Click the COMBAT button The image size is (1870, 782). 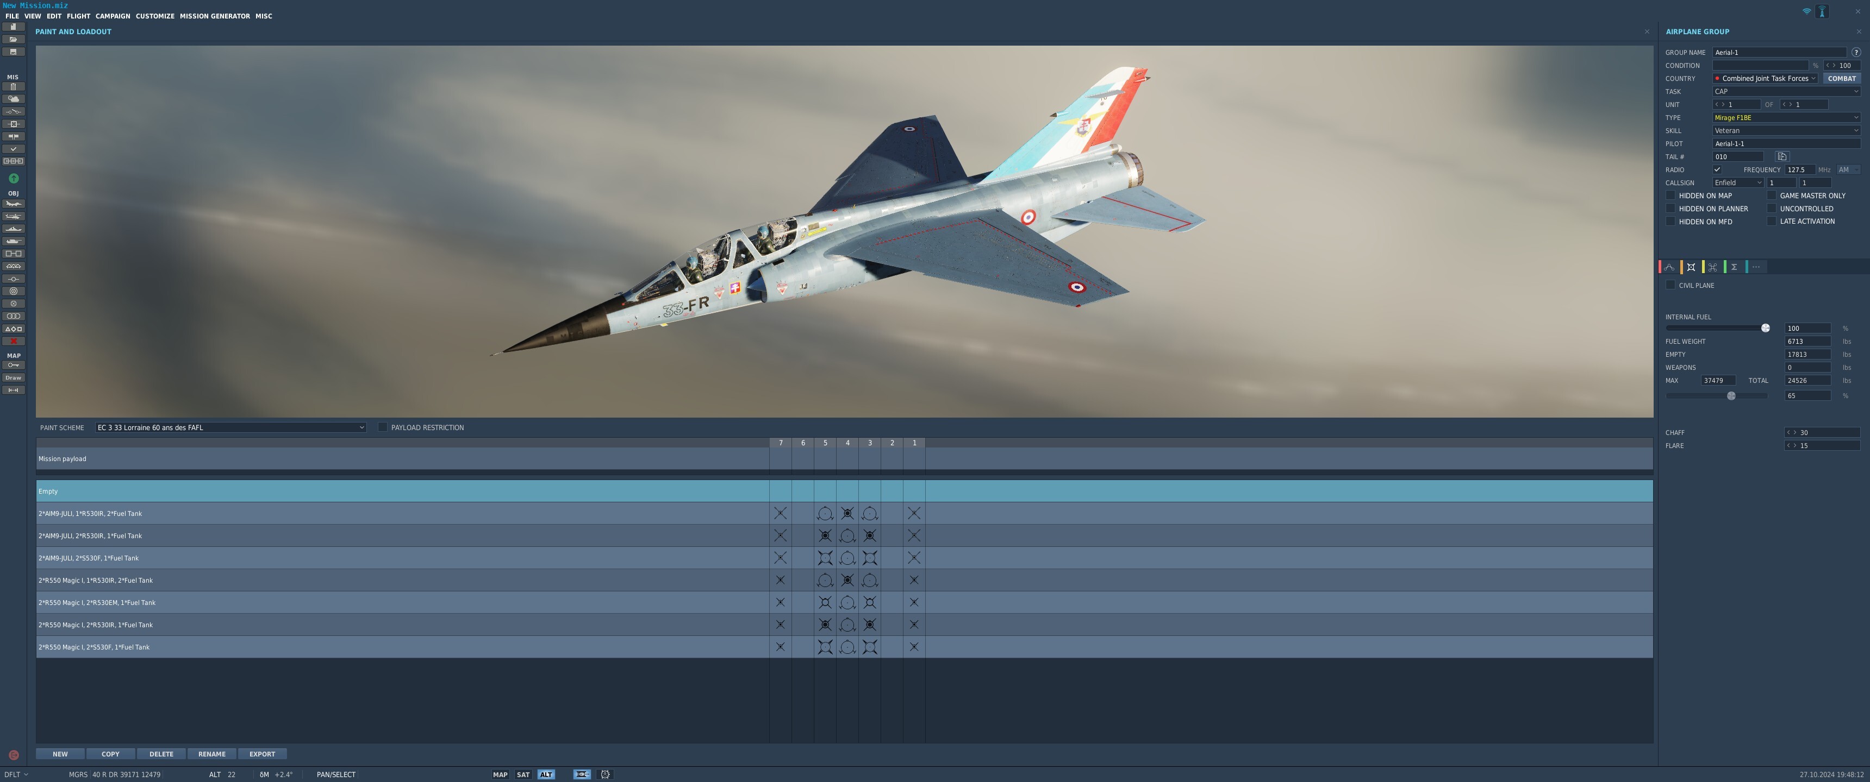pyautogui.click(x=1842, y=78)
